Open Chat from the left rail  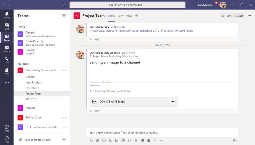(7, 26)
